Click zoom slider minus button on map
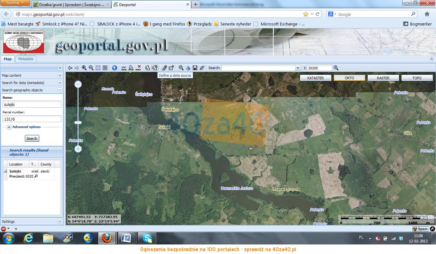The height and width of the screenshot is (254, 436). pos(78,84)
